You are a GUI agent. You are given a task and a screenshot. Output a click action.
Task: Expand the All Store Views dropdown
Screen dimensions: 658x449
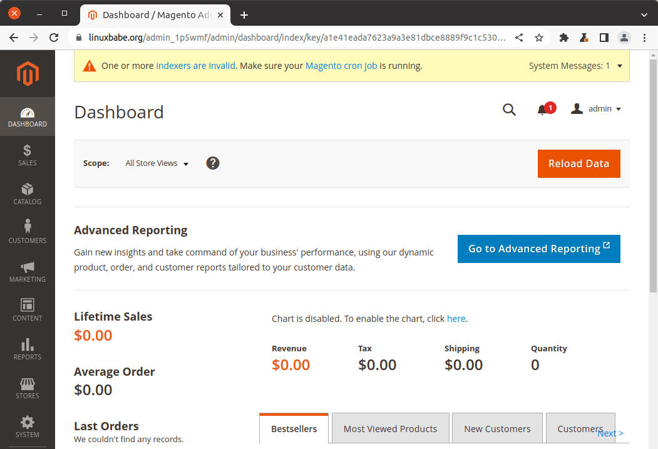pyautogui.click(x=157, y=163)
